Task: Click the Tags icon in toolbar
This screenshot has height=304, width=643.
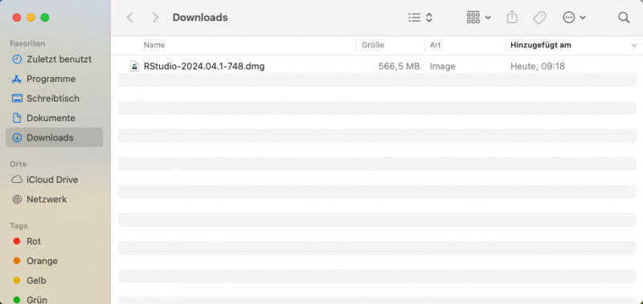Action: tap(539, 18)
